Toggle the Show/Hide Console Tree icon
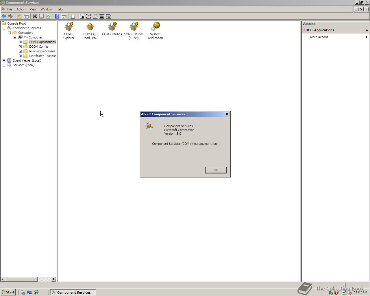 point(26,16)
